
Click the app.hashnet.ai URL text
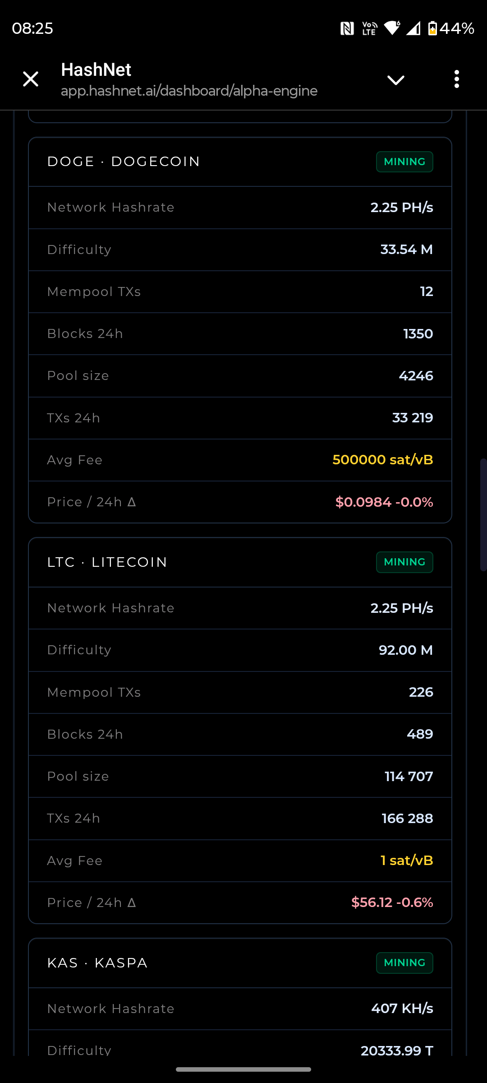[189, 91]
